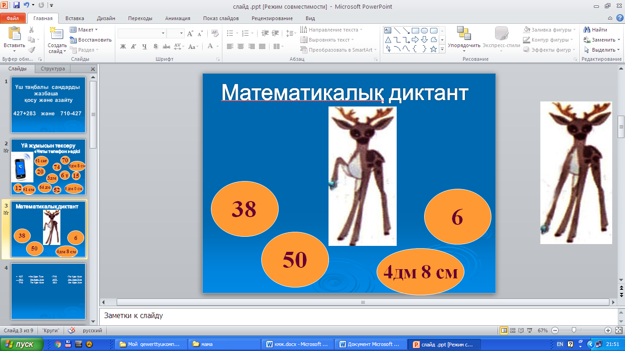This screenshot has width=625, height=351.
Task: Toggle underline text formatting
Action: [x=145, y=46]
